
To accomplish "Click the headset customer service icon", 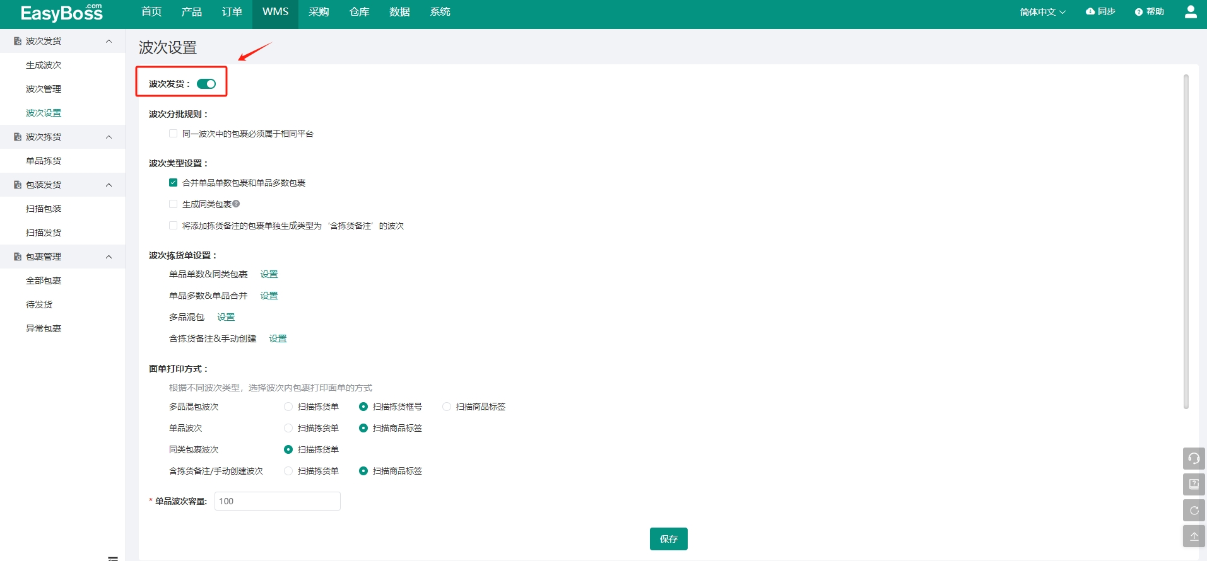I will 1194,458.
